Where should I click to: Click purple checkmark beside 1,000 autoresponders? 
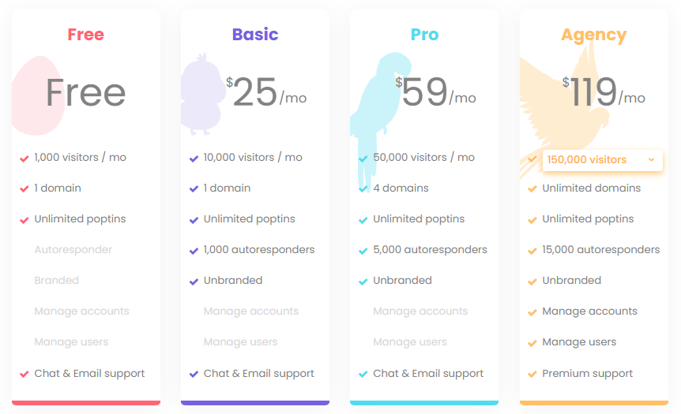coord(194,251)
